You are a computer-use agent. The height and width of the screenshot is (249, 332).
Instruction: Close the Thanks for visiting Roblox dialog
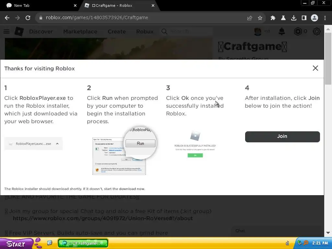315,68
